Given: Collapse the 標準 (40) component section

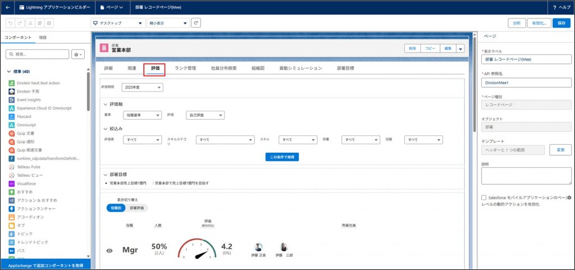Looking at the screenshot, I should (x=10, y=71).
